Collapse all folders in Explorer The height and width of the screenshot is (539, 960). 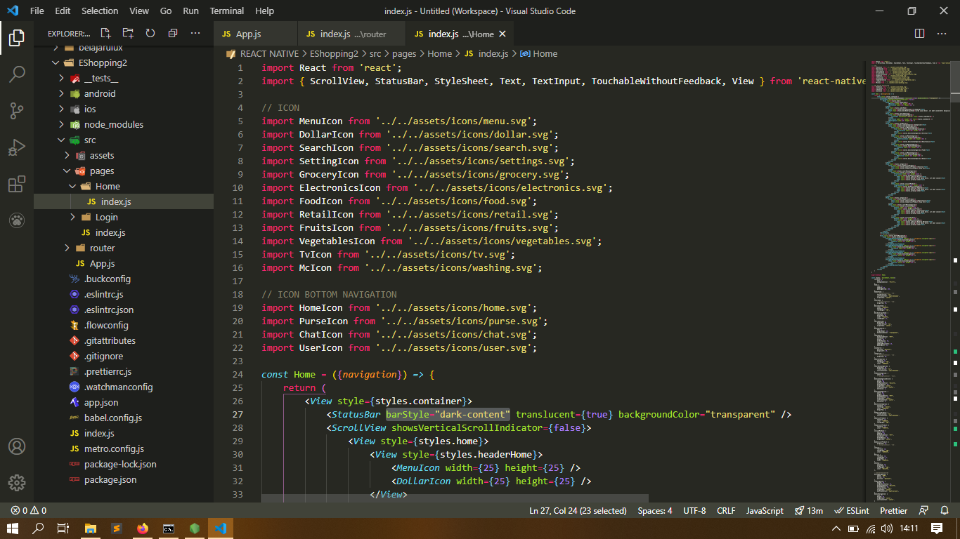(173, 34)
